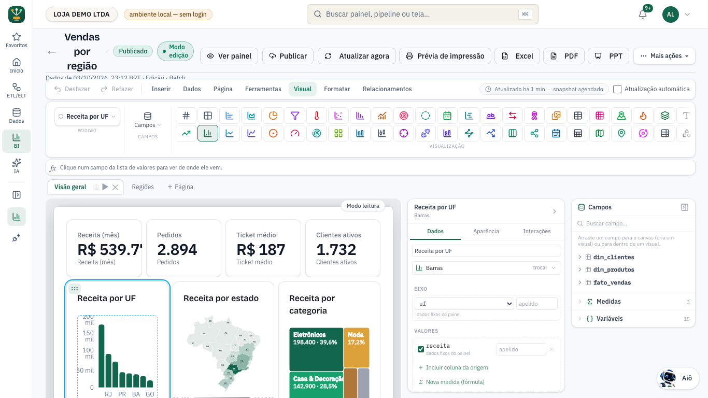Export the dashboard to Excel
The height and width of the screenshot is (398, 708).
(x=517, y=56)
